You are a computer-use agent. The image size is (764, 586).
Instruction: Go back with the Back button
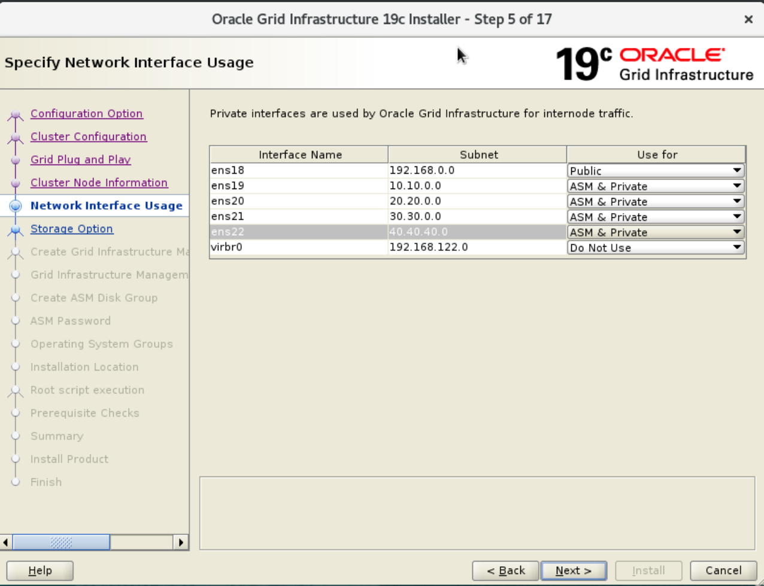505,570
